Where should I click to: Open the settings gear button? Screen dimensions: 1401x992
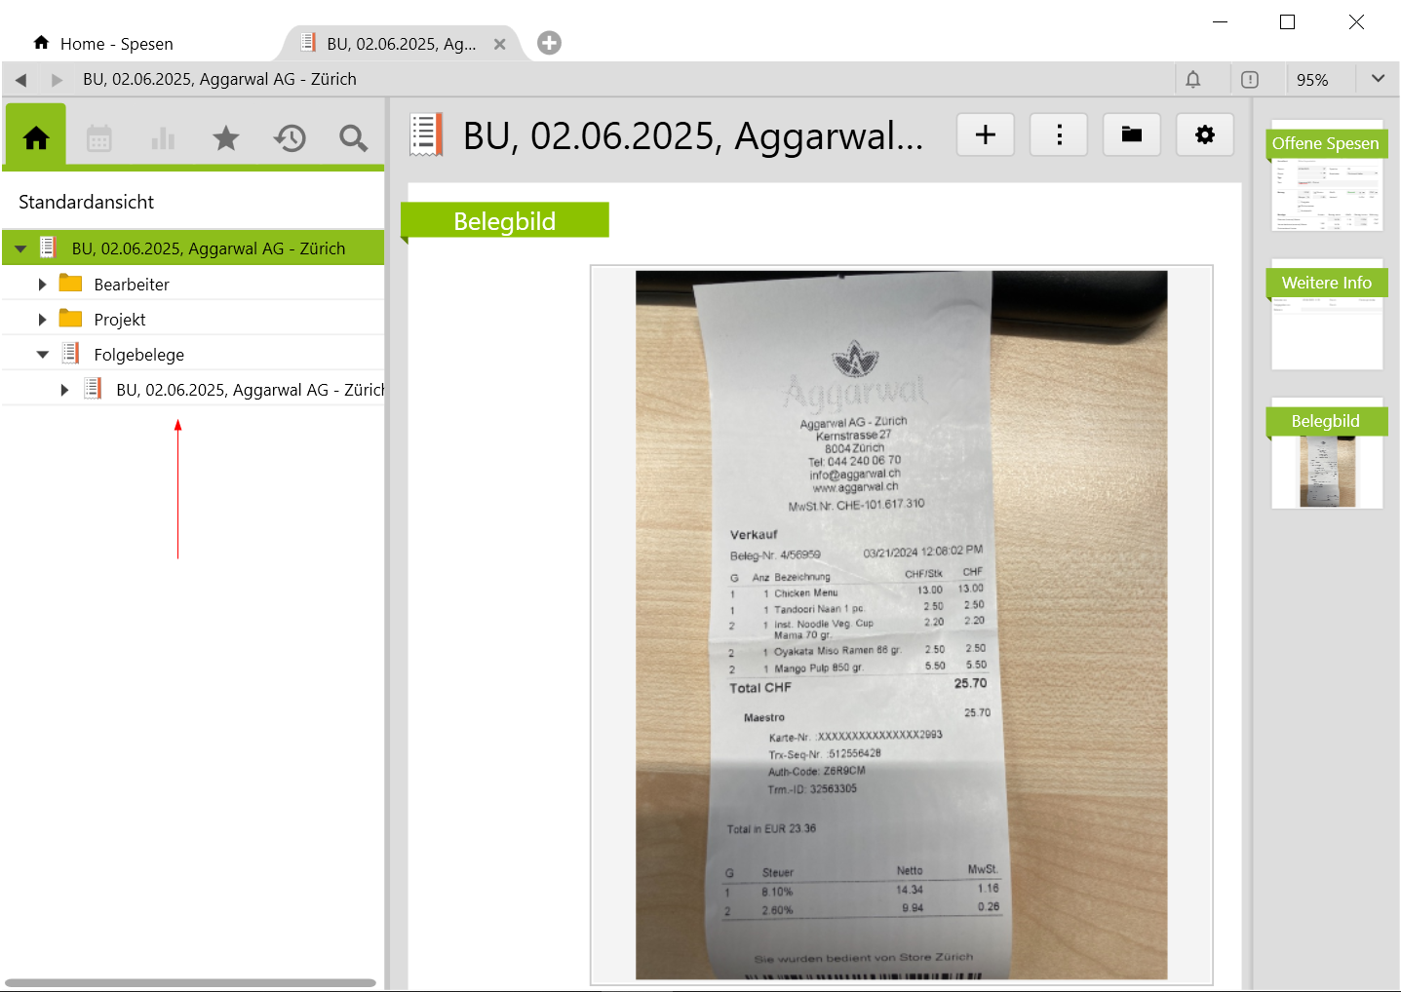point(1205,134)
